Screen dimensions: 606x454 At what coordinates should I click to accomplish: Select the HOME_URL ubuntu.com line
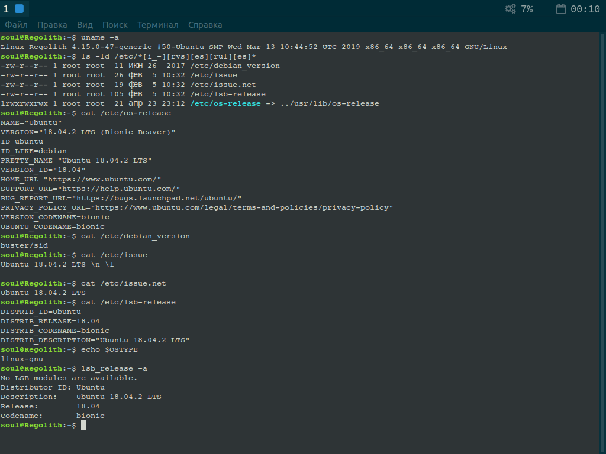pyautogui.click(x=80, y=180)
